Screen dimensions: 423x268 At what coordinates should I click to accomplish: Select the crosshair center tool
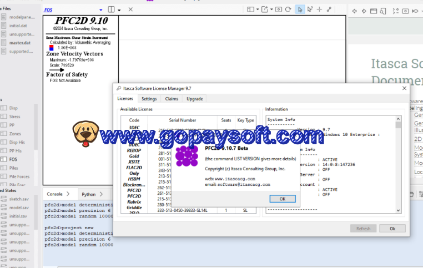[319, 9]
